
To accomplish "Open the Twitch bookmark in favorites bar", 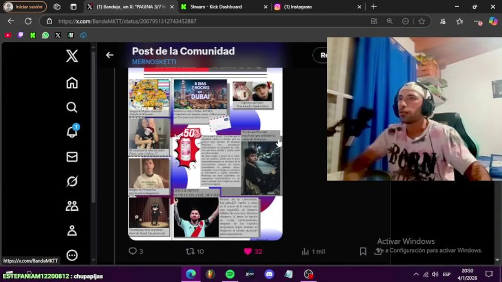I will 20,35.
